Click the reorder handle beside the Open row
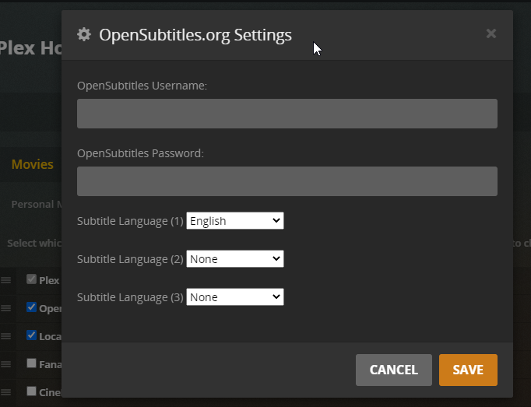The width and height of the screenshot is (531, 407). pyautogui.click(x=5, y=308)
